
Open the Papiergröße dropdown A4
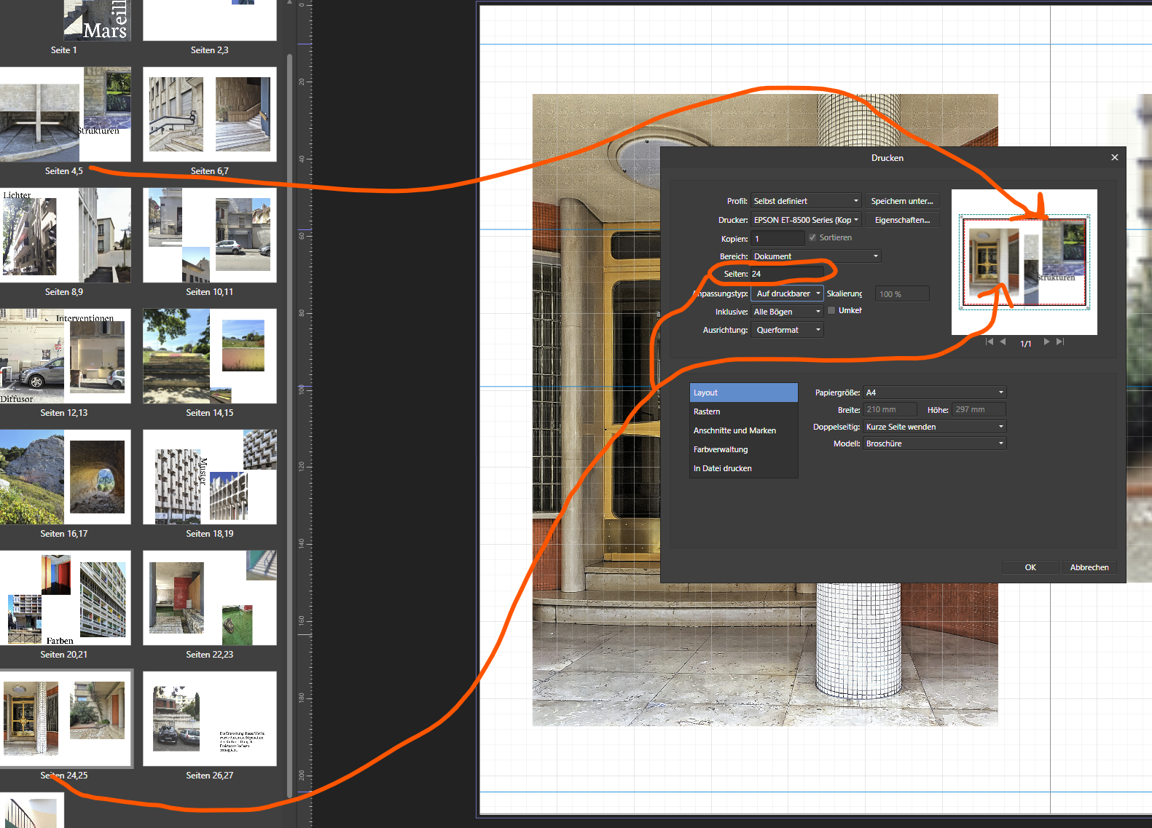(x=935, y=393)
